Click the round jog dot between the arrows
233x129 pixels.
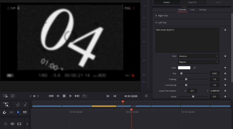click(34, 96)
